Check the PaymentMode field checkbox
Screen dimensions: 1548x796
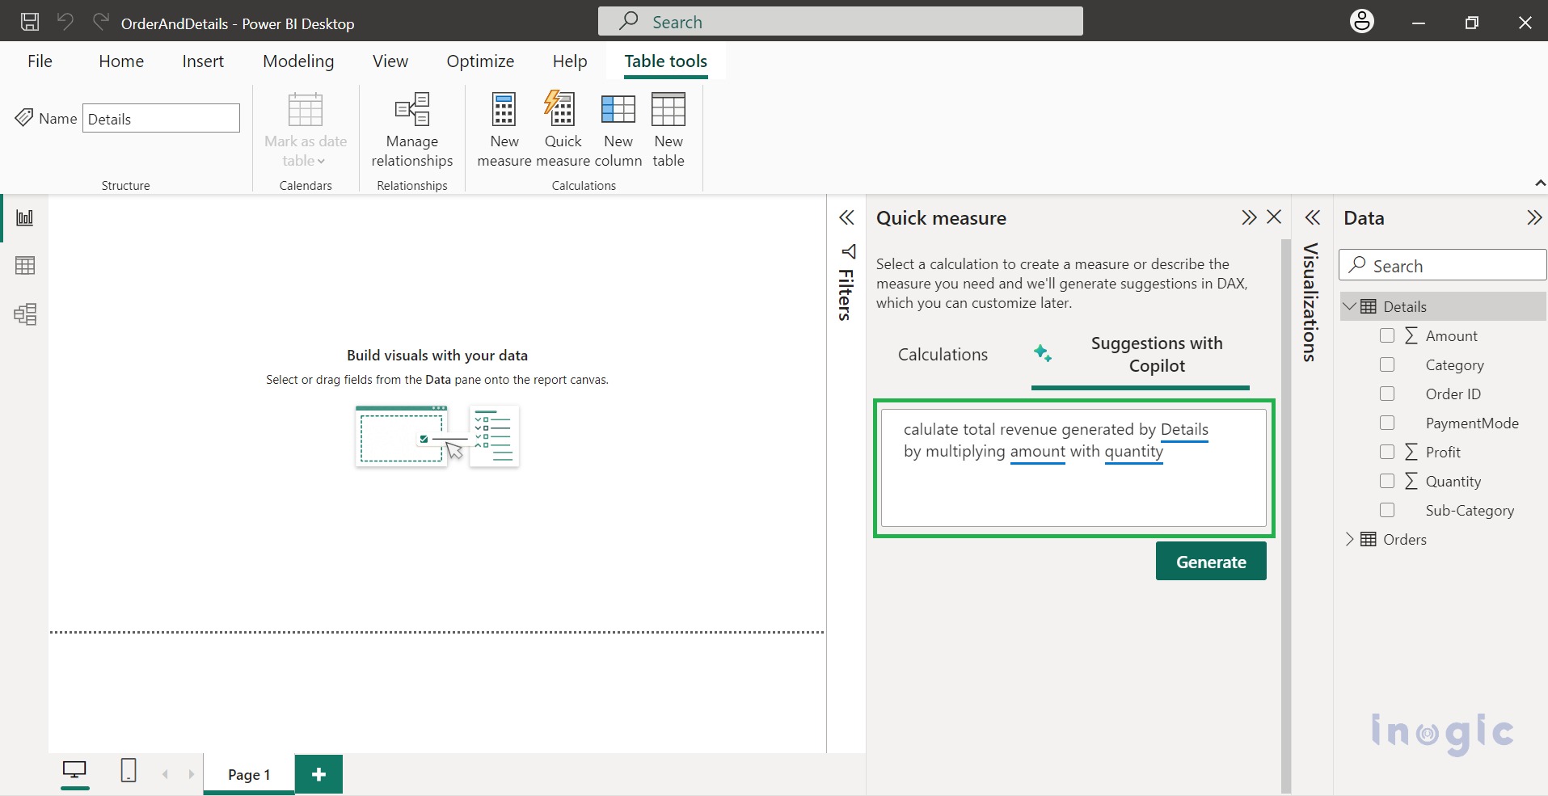pyautogui.click(x=1387, y=423)
